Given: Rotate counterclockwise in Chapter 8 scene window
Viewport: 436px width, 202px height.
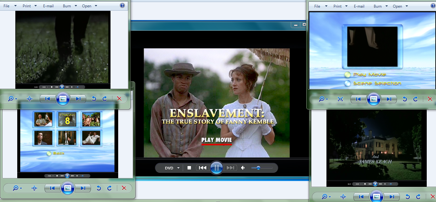Looking at the screenshot, I should click(99, 188).
